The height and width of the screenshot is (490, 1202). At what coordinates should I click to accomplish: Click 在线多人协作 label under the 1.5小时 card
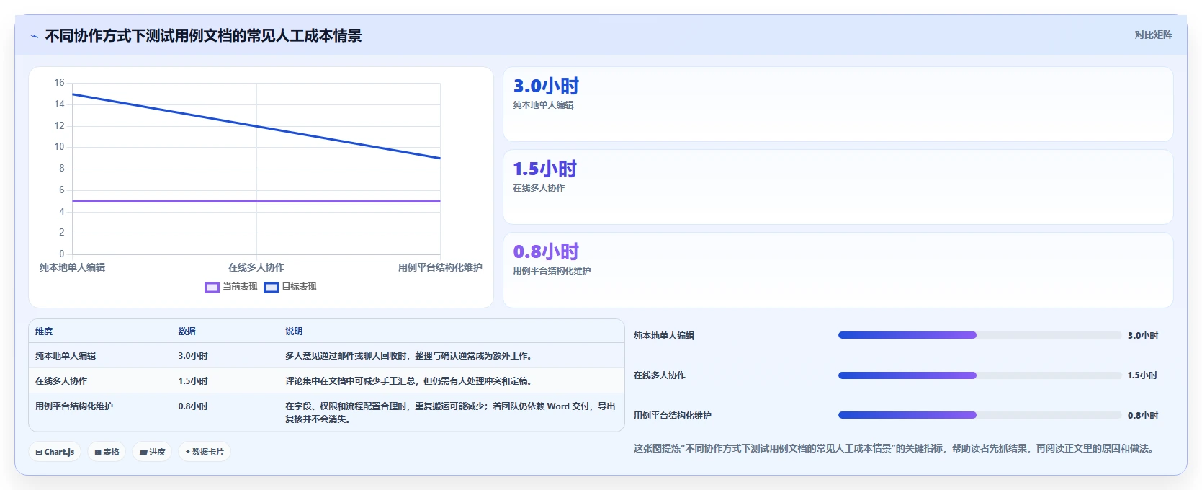pyautogui.click(x=539, y=188)
